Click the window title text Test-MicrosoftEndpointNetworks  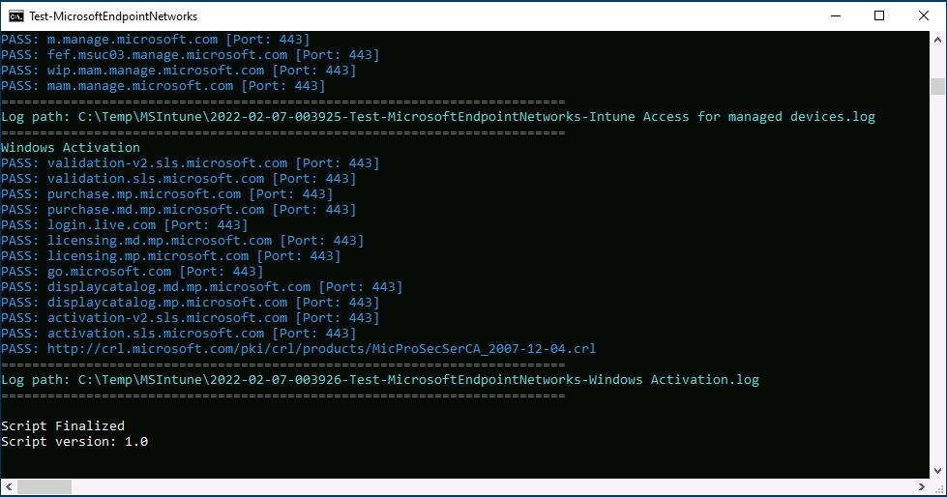coord(113,16)
